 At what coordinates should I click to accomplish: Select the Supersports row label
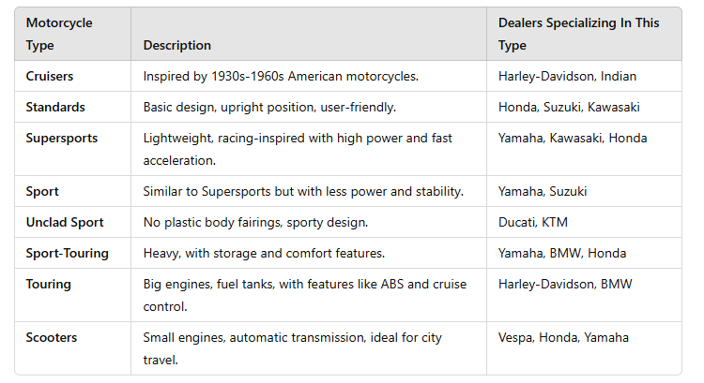point(62,138)
